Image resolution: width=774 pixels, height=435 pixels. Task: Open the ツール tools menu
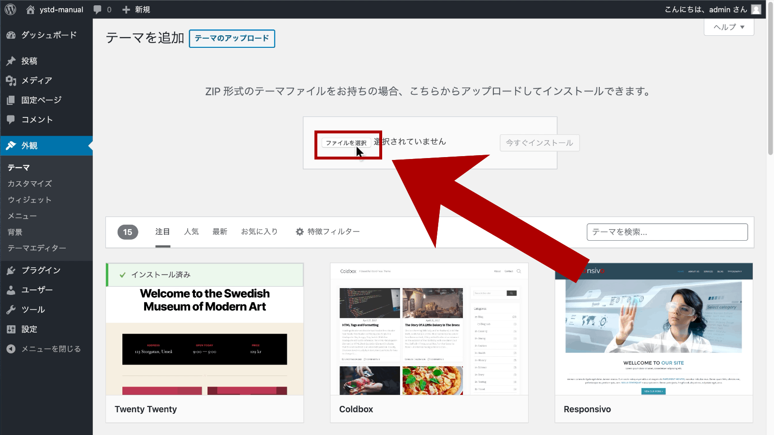pos(46,309)
